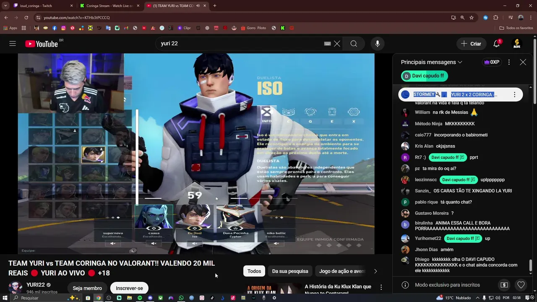The height and width of the screenshot is (302, 537).
Task: Open browser extensions puzzle icon
Action: point(495,18)
